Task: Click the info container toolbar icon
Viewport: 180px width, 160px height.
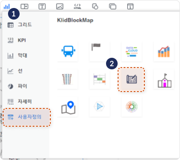Action: pyautogui.click(x=131, y=7)
